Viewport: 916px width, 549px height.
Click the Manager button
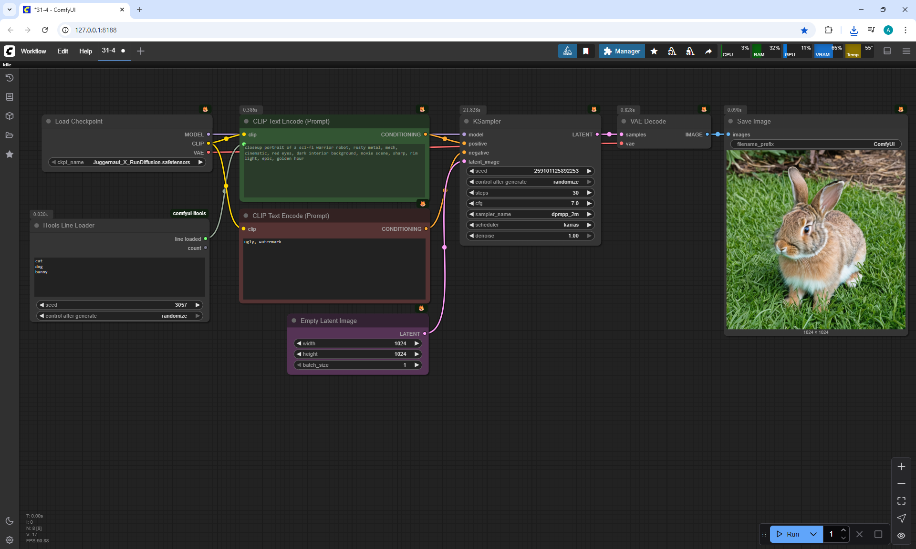622,51
